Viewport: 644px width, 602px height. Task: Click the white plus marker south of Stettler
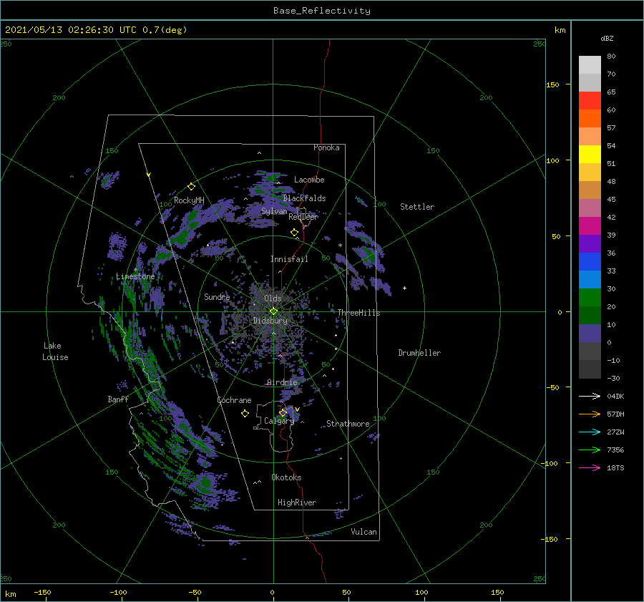[404, 288]
